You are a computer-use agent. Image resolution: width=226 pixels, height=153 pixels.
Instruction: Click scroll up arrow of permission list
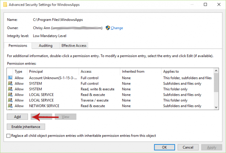[x=216, y=71]
